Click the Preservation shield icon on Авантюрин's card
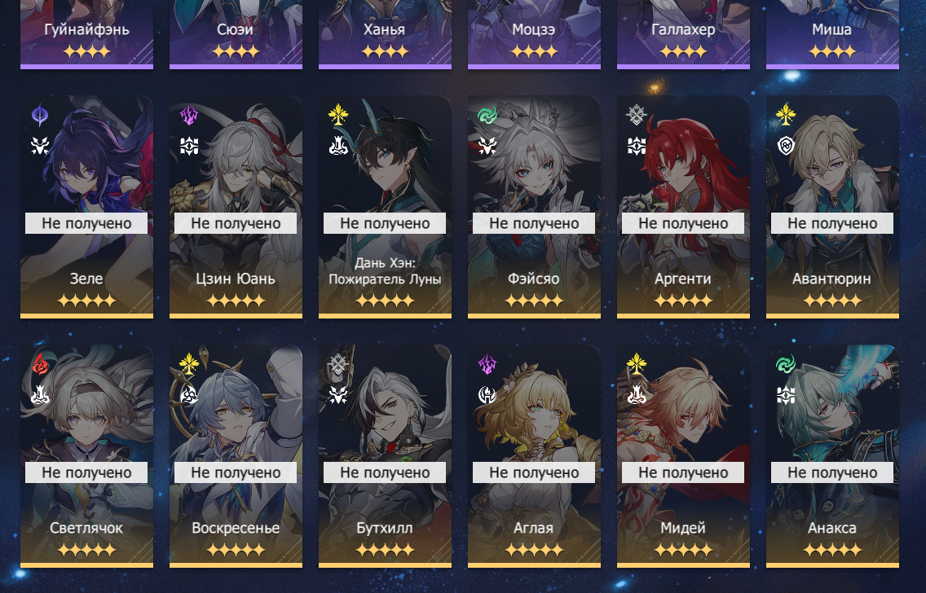The image size is (926, 593). pos(786,146)
